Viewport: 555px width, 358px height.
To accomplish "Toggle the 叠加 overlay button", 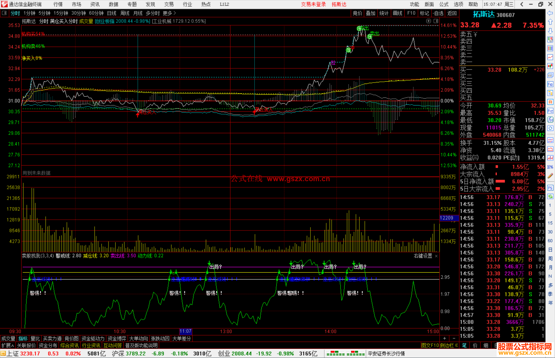I will tap(371, 13).
